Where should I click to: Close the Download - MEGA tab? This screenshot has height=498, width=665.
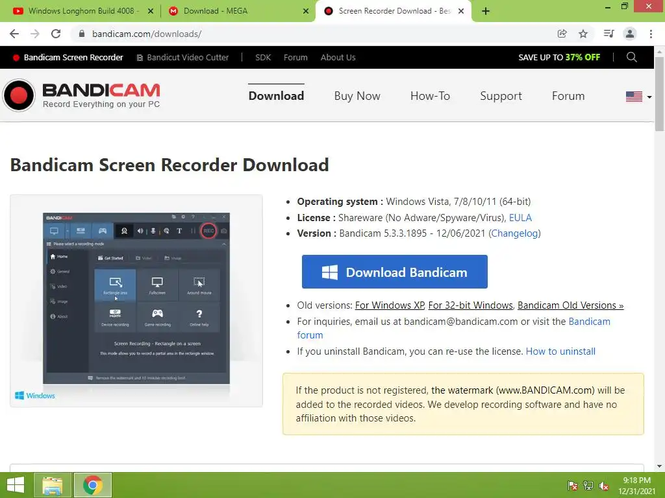[306, 11]
